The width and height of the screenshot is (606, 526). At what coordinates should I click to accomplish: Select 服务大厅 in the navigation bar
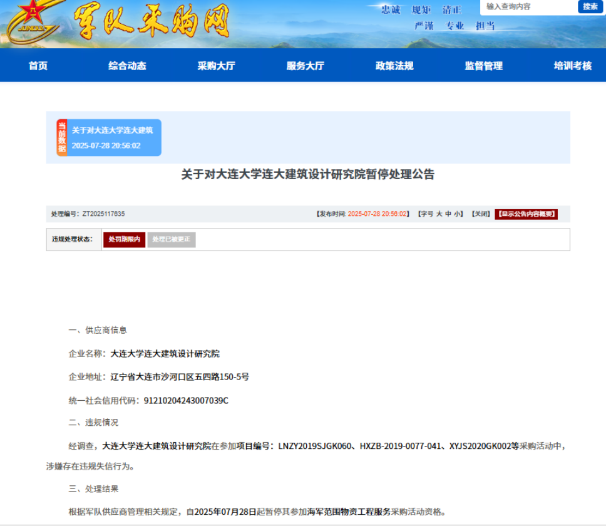306,66
